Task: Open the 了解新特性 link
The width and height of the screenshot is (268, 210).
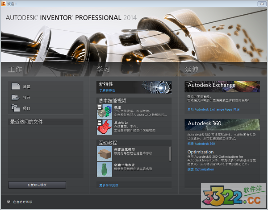Action: click(x=107, y=91)
